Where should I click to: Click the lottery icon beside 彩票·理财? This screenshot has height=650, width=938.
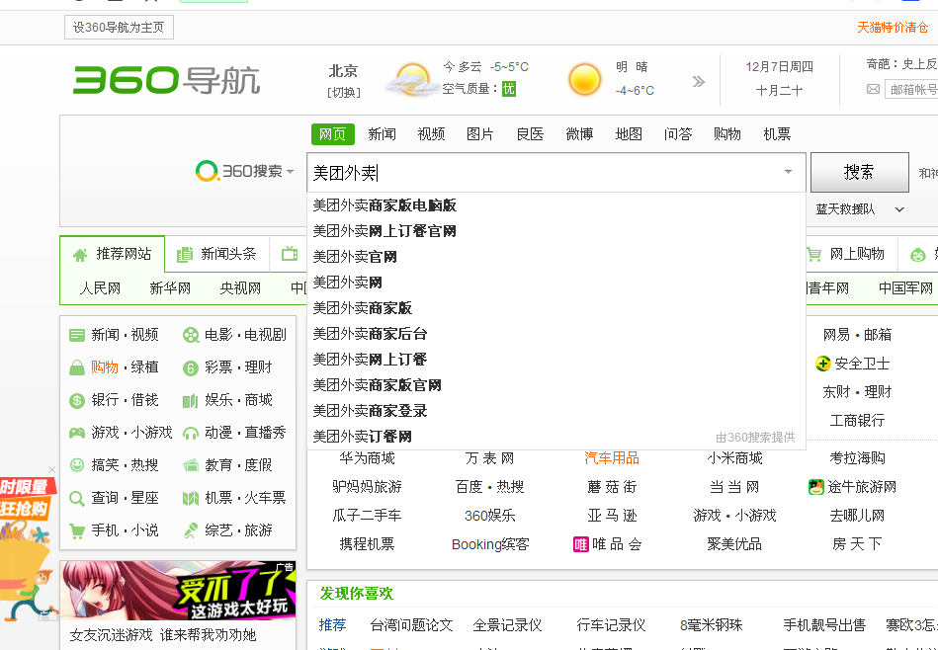click(190, 368)
